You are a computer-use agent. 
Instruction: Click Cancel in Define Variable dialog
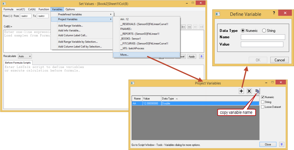(279, 60)
